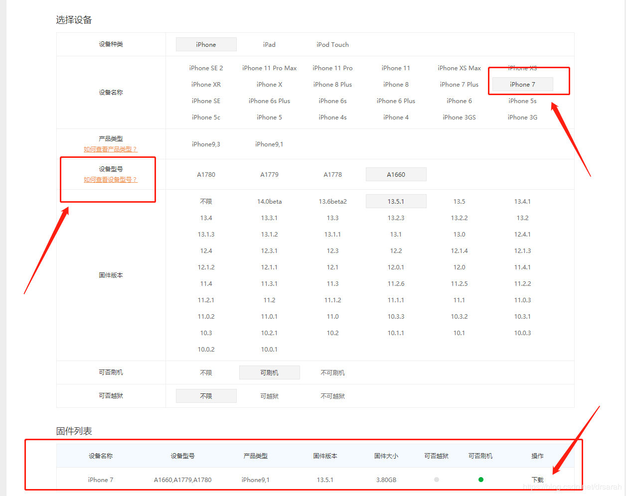Screen dimensions: 626x496
Task: Choose iPhone 5 device
Action: pos(269,118)
